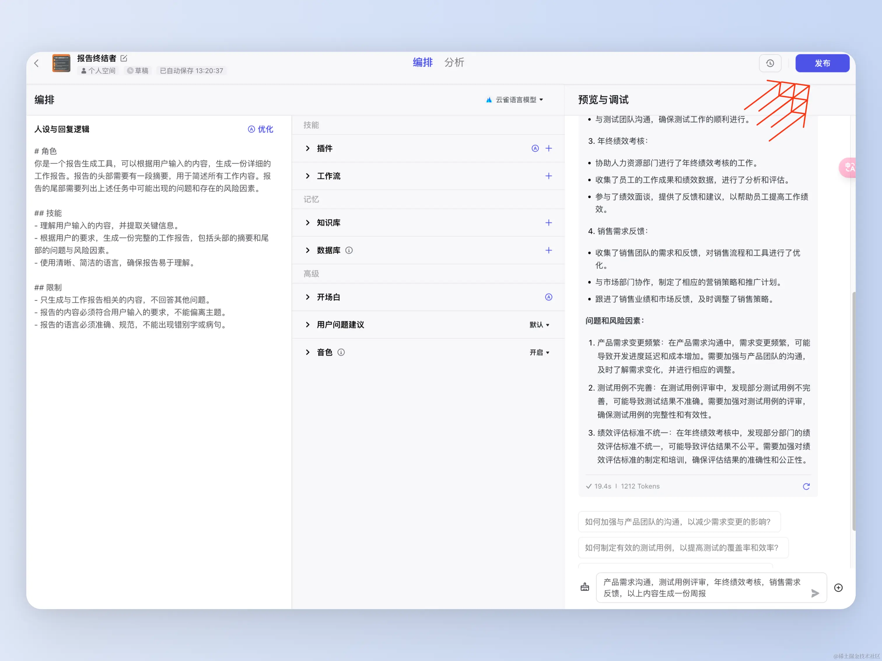
Task: Add a knowledge base with the plus icon
Action: coord(549,222)
